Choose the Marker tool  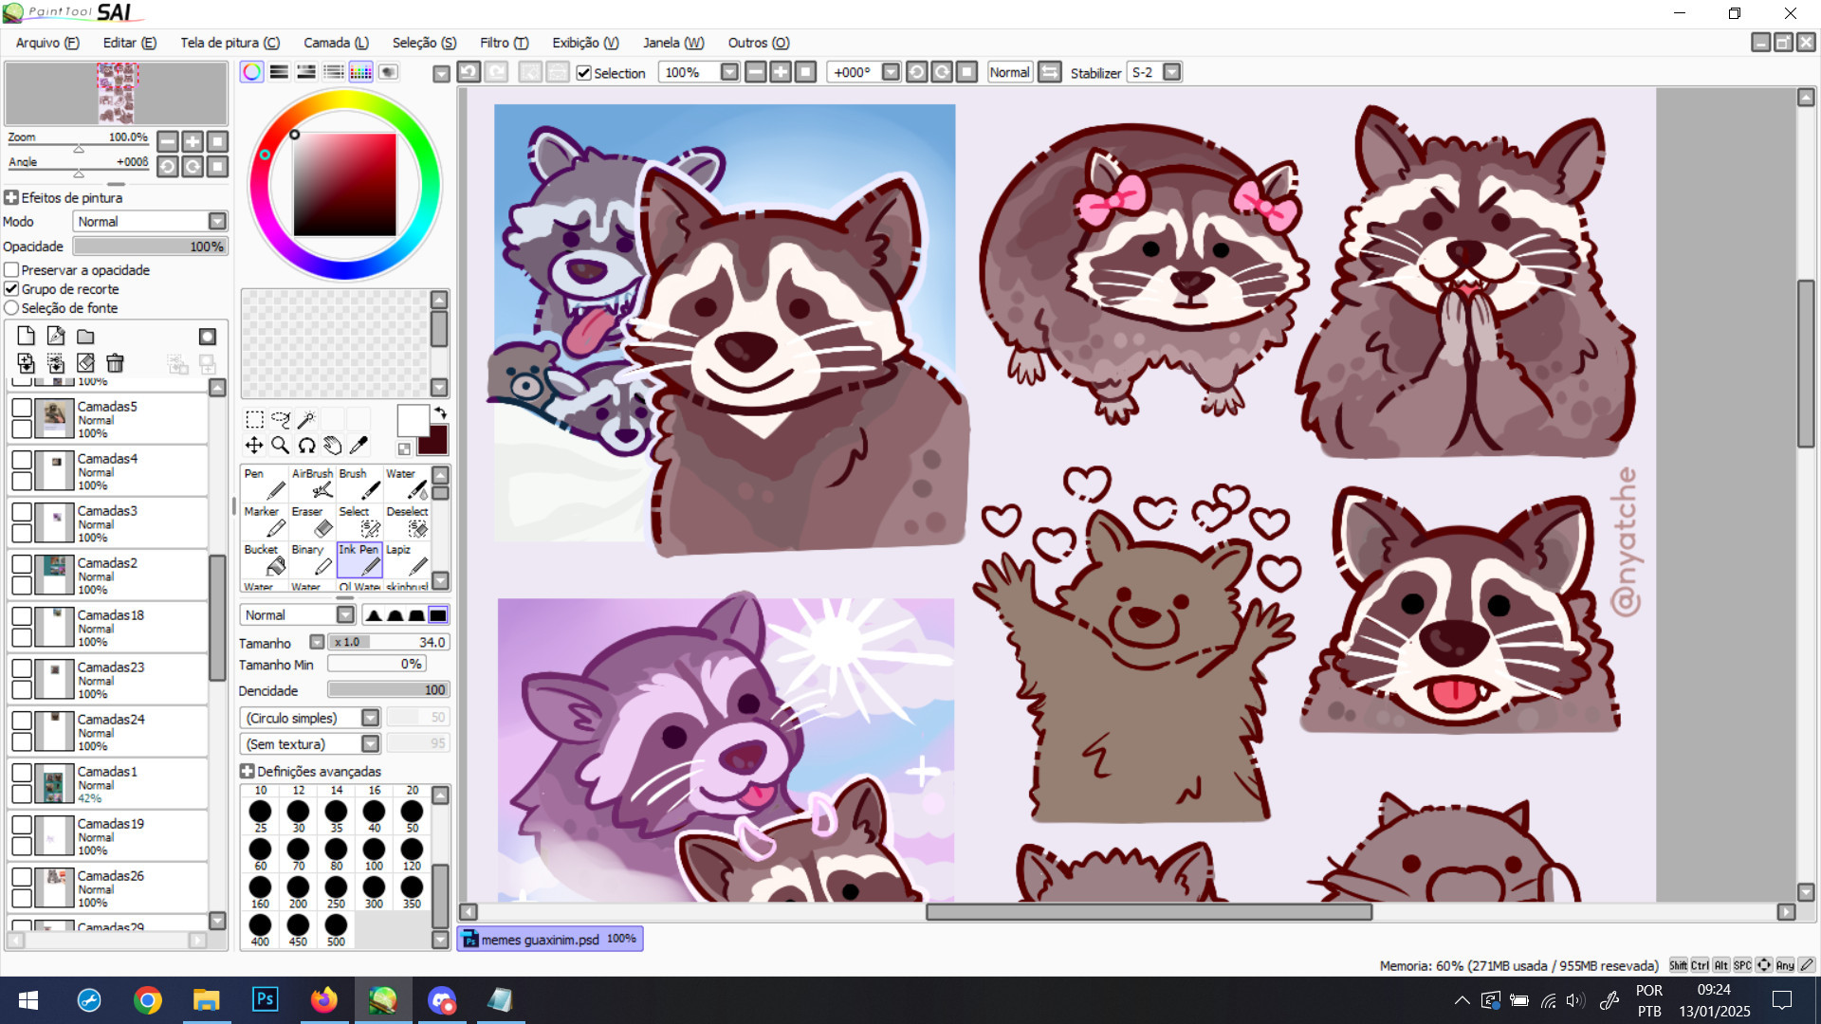click(x=265, y=521)
